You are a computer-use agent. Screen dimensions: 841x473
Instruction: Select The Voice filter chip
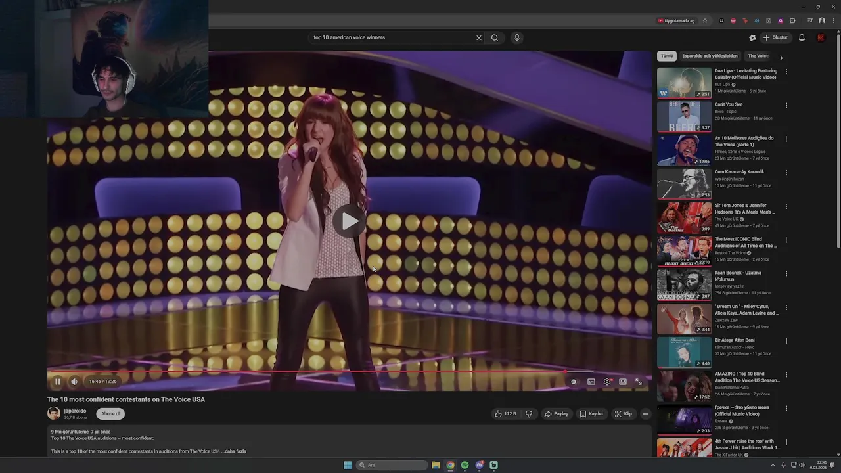758,56
